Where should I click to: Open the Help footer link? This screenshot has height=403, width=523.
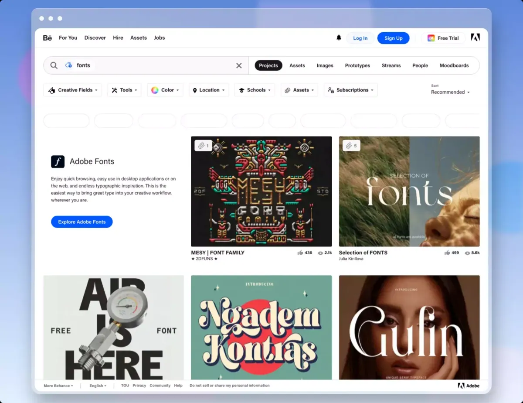[x=178, y=386]
